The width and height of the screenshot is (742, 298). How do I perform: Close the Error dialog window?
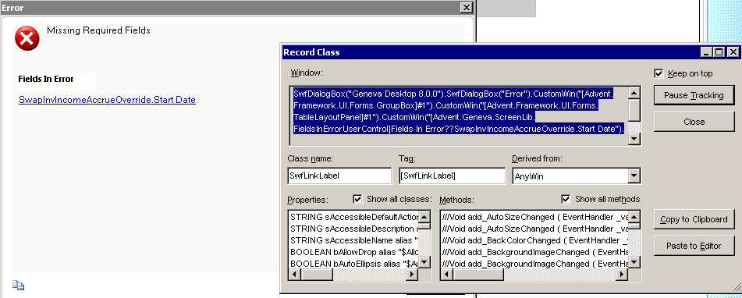[x=466, y=8]
